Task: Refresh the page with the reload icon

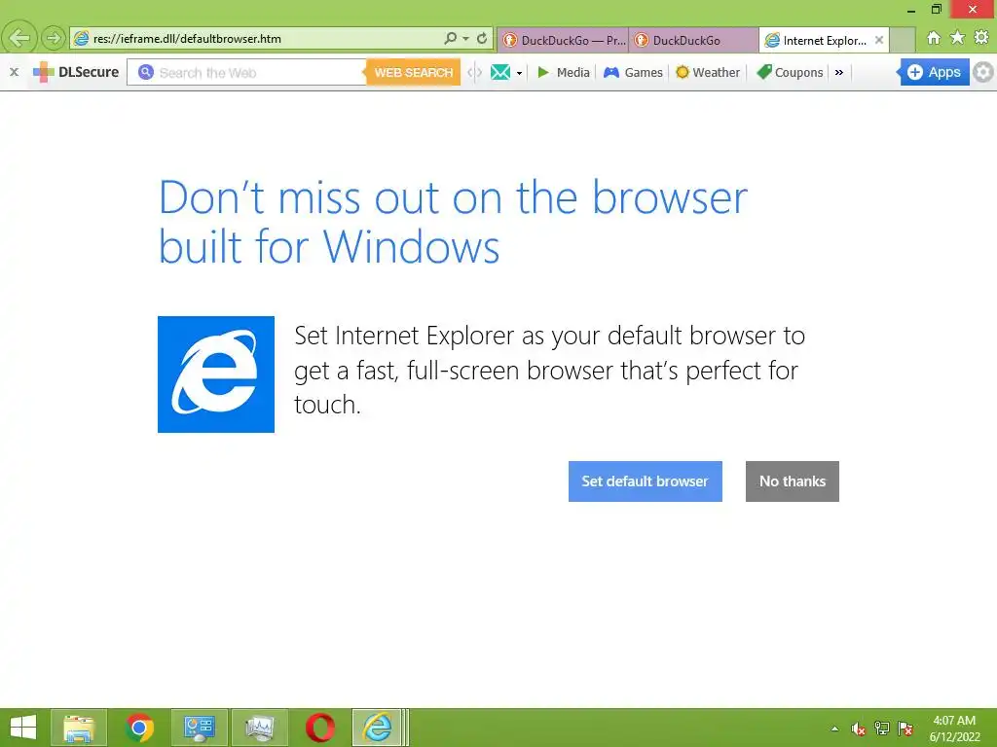Action: 482,38
